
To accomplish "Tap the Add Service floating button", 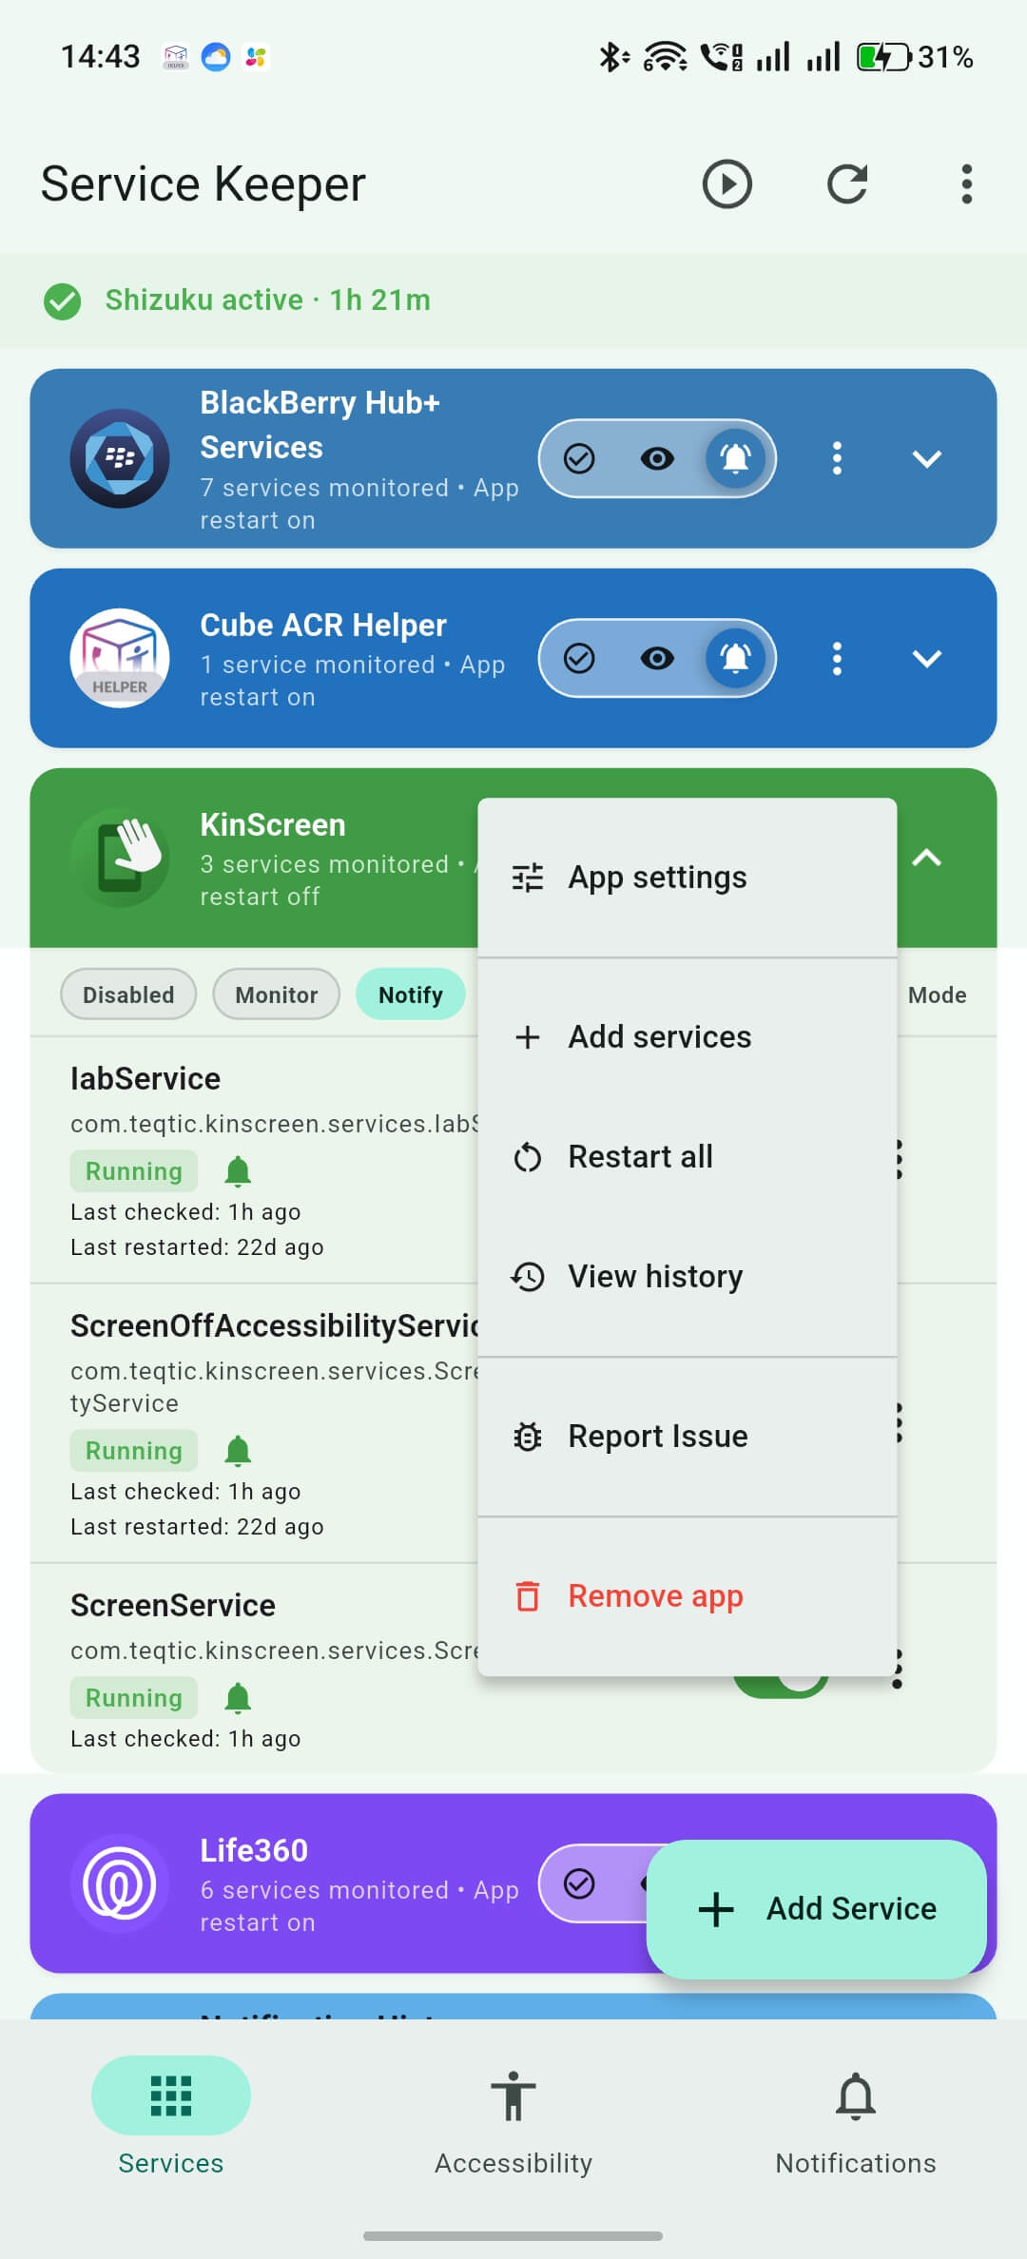I will (x=817, y=1909).
